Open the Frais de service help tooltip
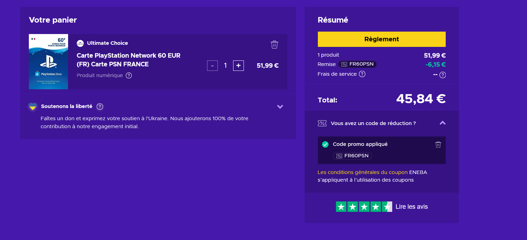This screenshot has height=240, width=527. [362, 74]
